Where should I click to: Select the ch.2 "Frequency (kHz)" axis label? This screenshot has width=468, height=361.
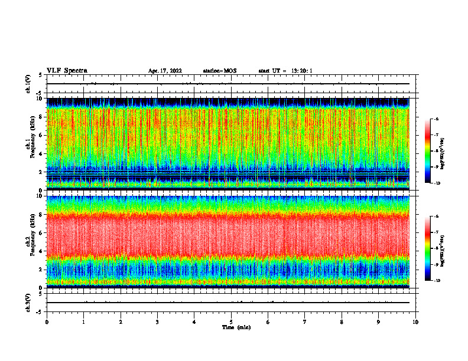click(32, 235)
